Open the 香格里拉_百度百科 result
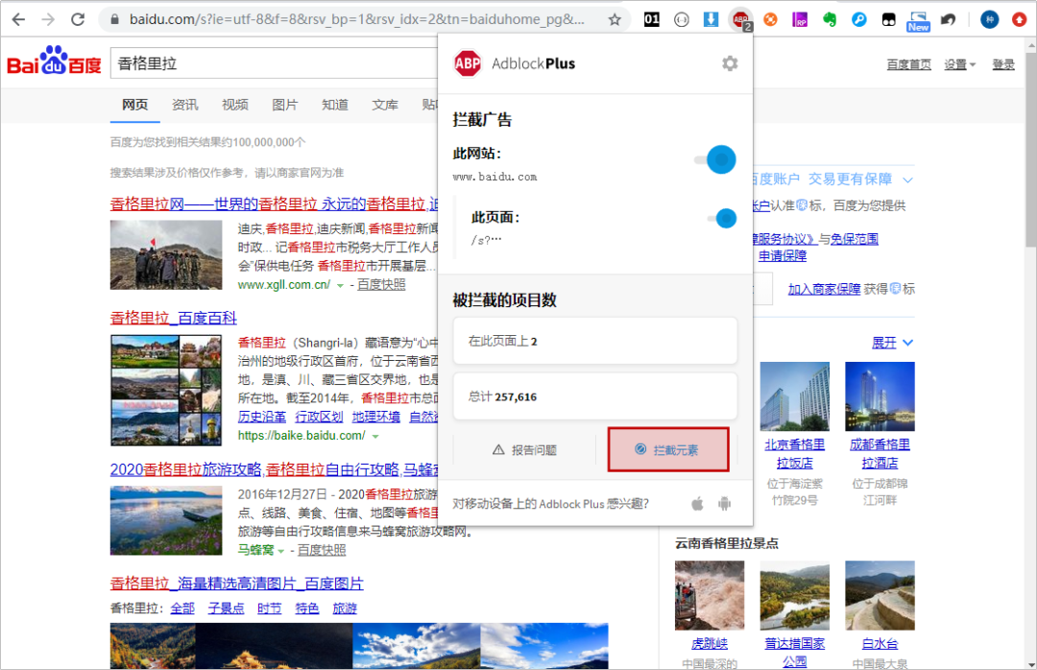 pos(173,318)
